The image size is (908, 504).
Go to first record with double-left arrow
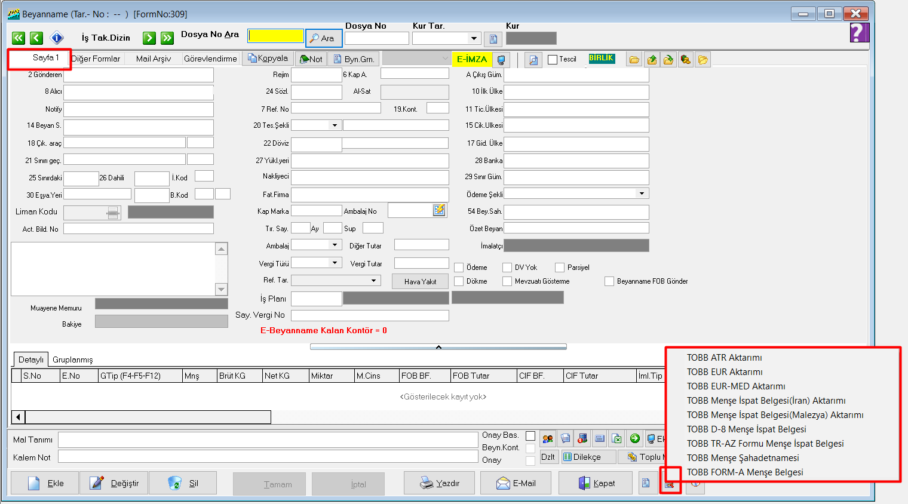(19, 38)
